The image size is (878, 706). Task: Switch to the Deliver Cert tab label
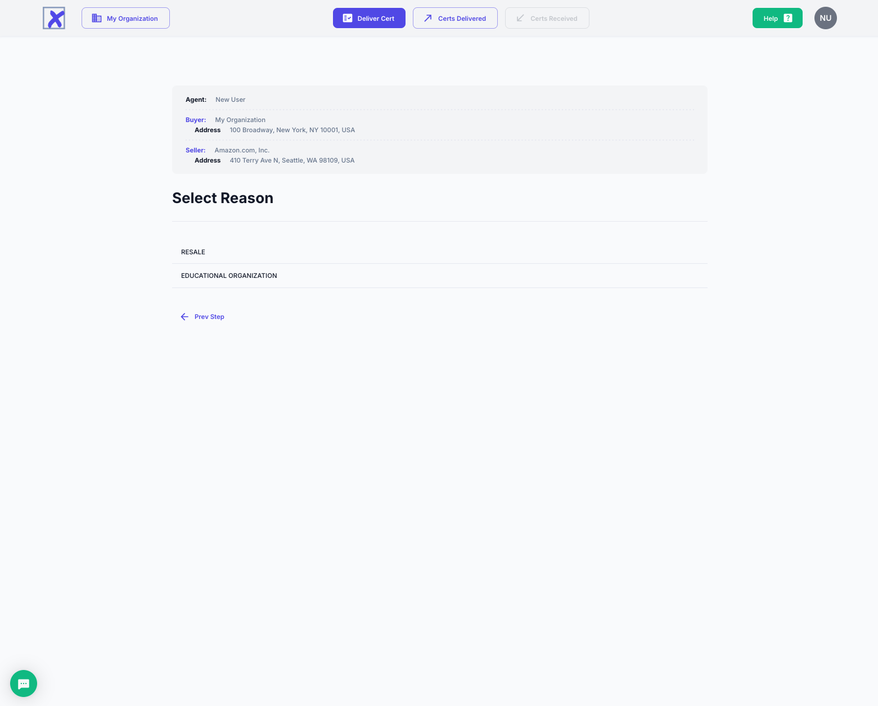pyautogui.click(x=376, y=19)
